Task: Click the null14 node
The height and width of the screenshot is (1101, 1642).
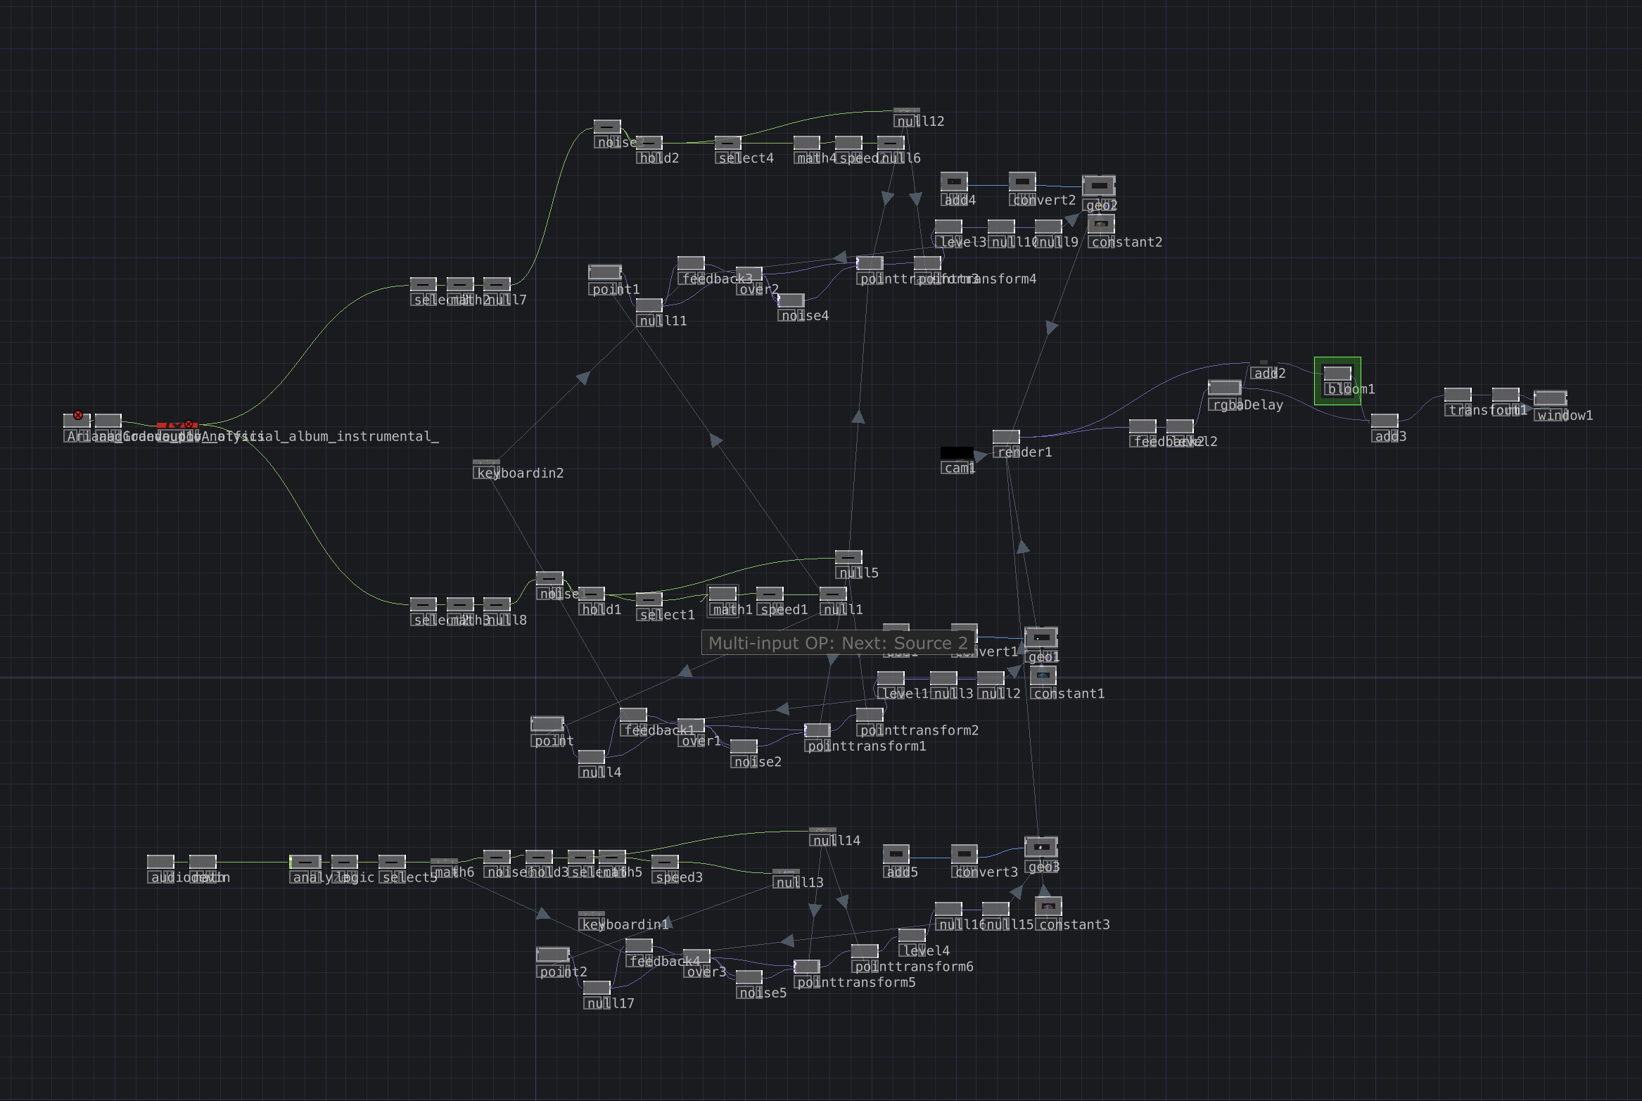Action: [822, 831]
